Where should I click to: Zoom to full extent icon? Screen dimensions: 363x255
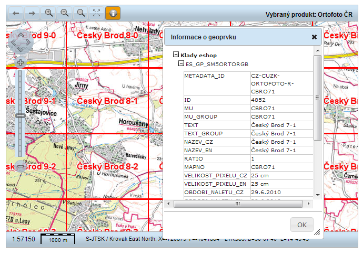[97, 13]
